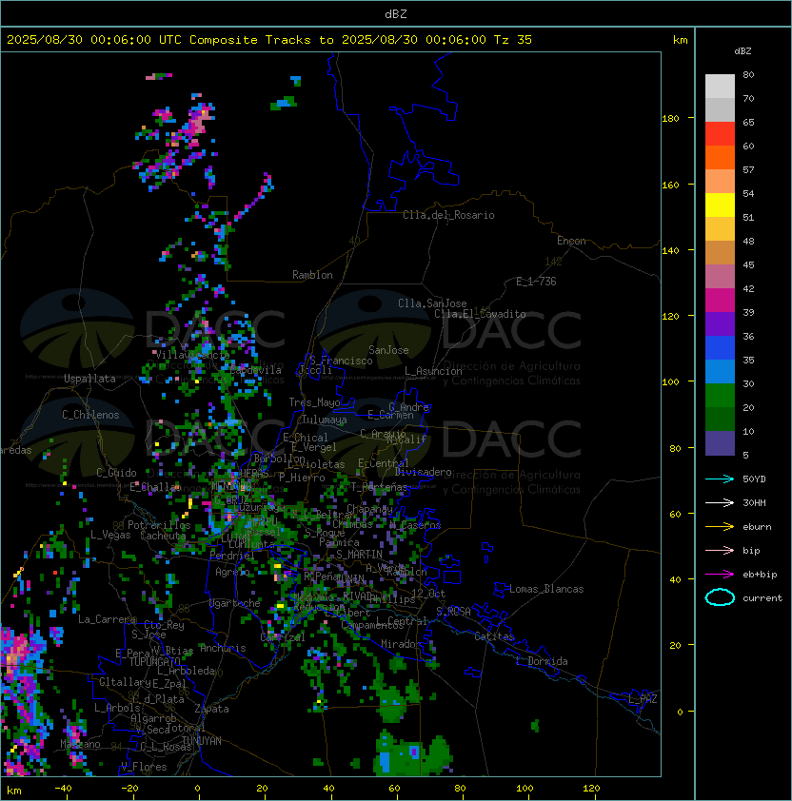The image size is (792, 801).
Task: Click the L_Asuncion map label
Action: (433, 371)
